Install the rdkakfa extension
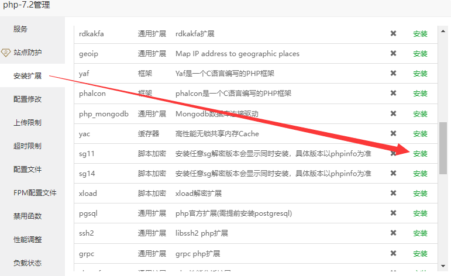This screenshot has height=276, width=451. tap(420, 34)
